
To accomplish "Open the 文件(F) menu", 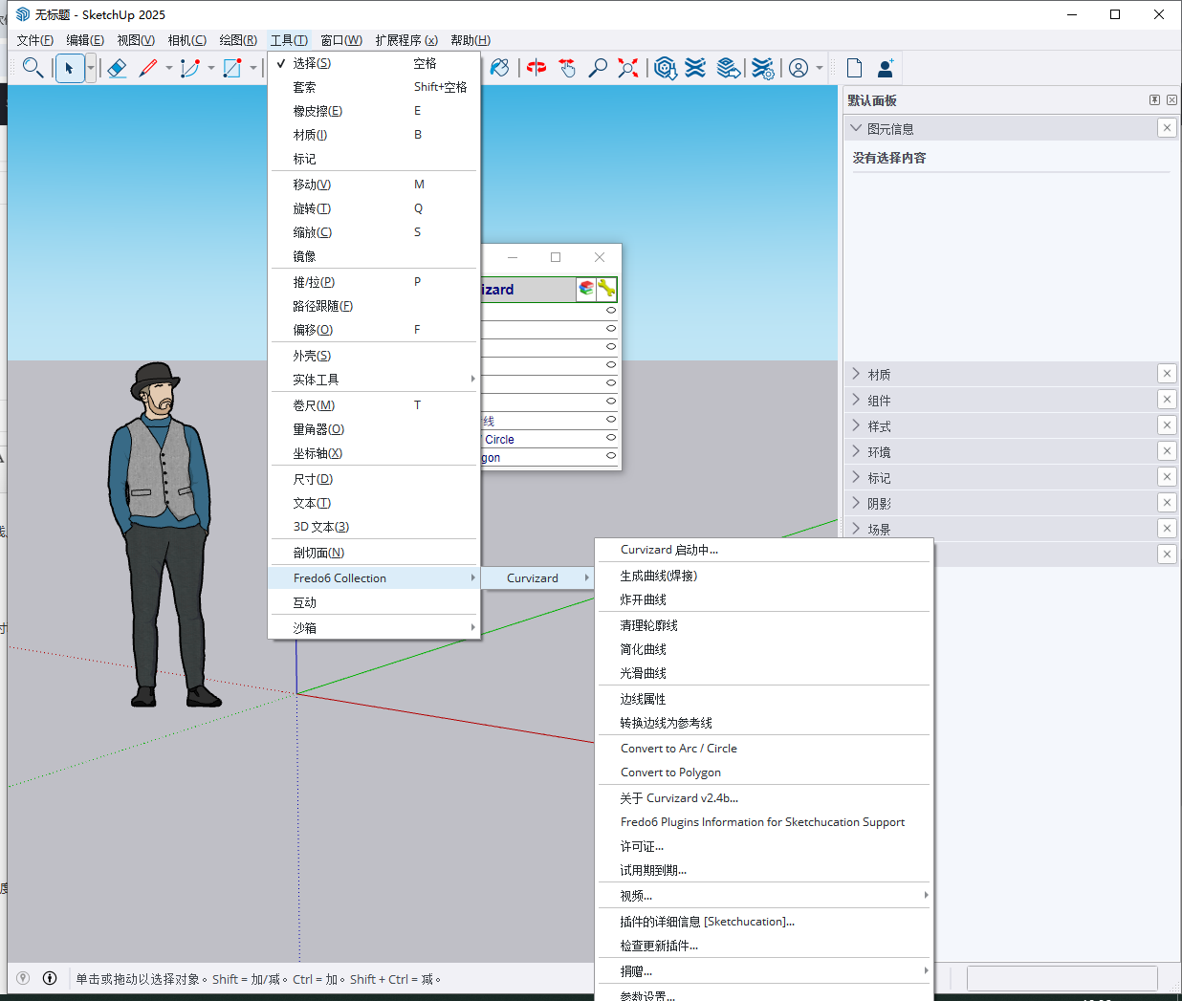I will click(35, 40).
